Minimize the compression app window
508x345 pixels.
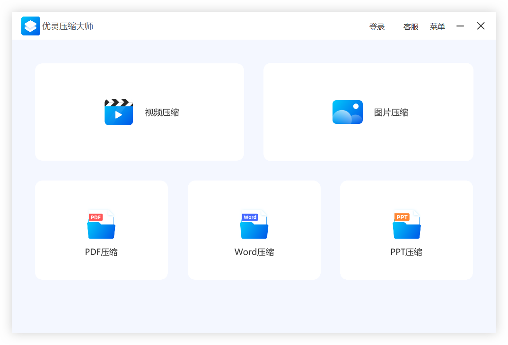click(460, 26)
